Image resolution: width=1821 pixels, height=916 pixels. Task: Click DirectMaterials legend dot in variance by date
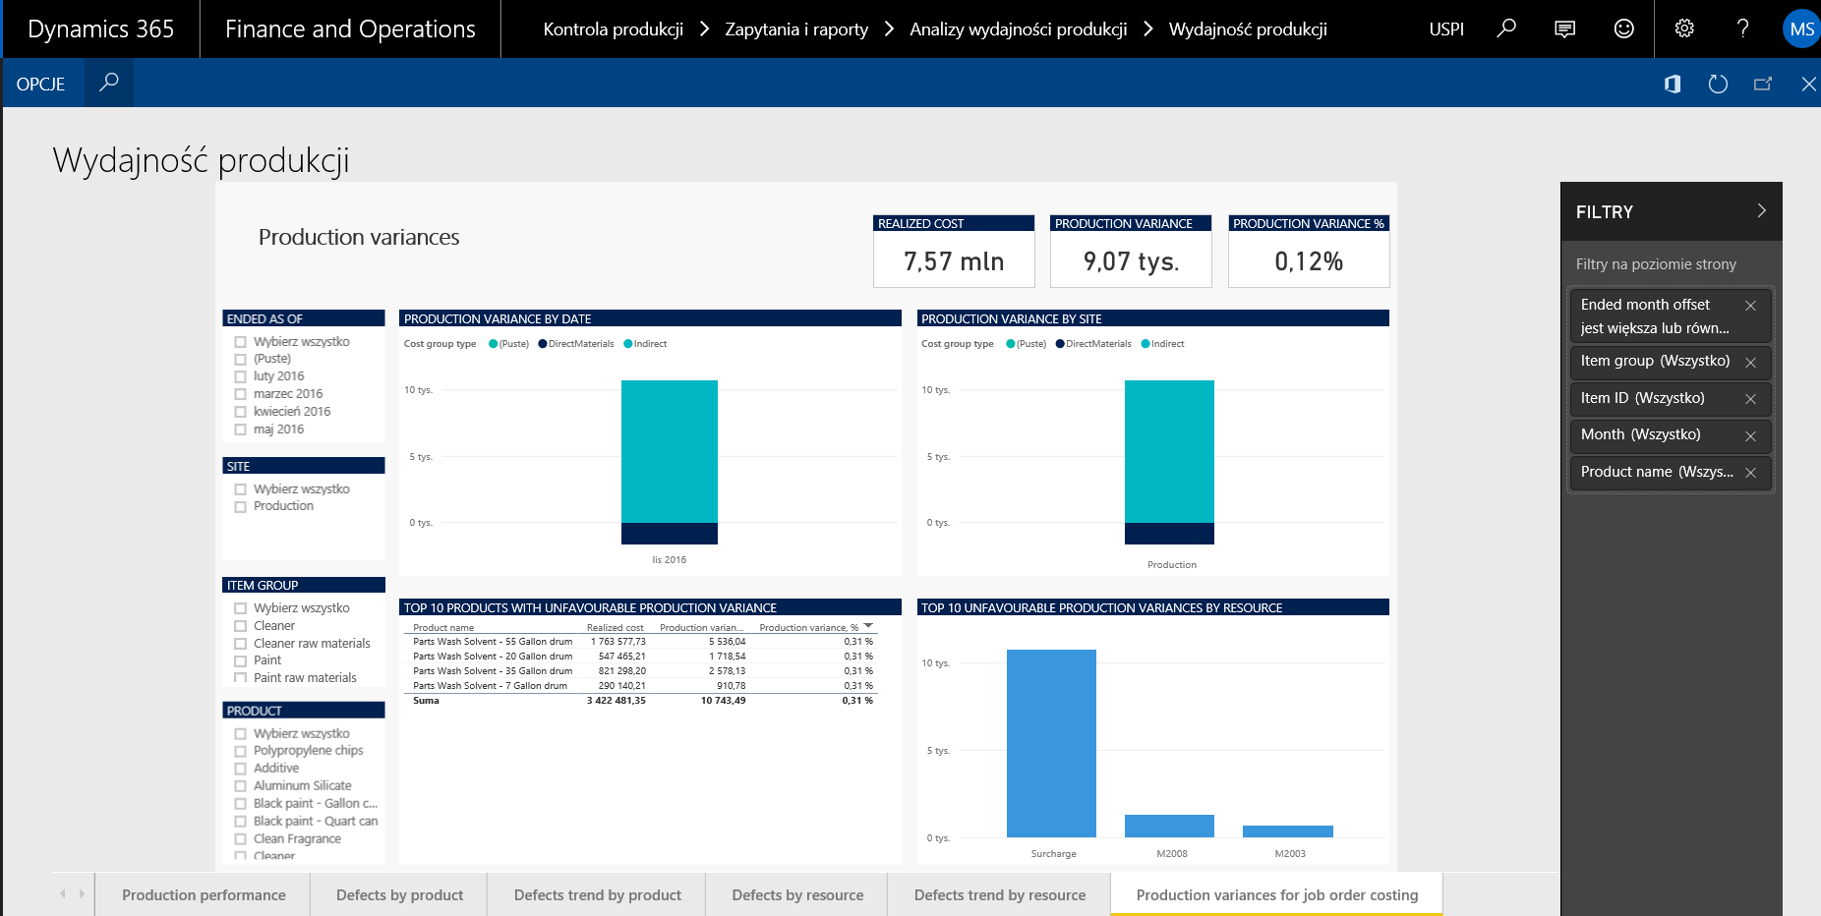coord(543,344)
